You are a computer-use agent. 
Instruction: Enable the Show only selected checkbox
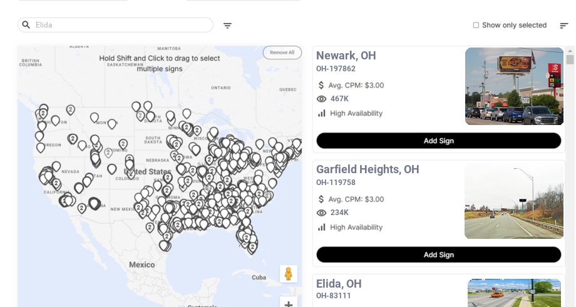click(476, 25)
